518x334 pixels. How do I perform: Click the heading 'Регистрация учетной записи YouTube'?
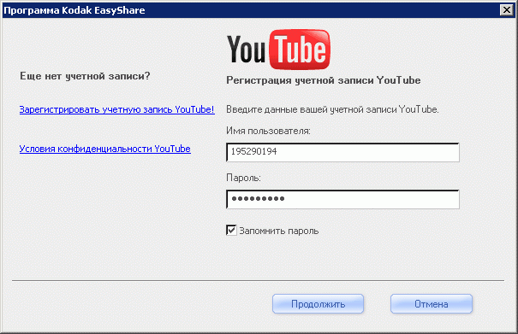click(x=324, y=80)
